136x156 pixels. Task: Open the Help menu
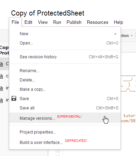118,22
